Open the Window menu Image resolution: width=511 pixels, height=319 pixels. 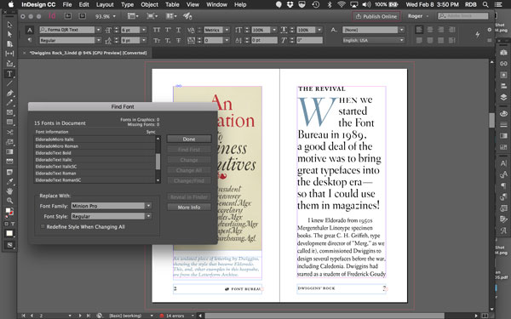tap(216, 4)
